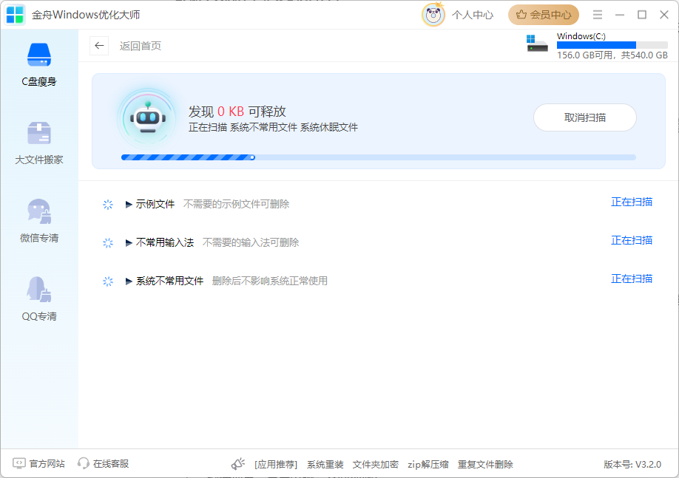Open the QQ专清 penguin icon
Viewport: 679px width, 478px height.
click(x=39, y=289)
